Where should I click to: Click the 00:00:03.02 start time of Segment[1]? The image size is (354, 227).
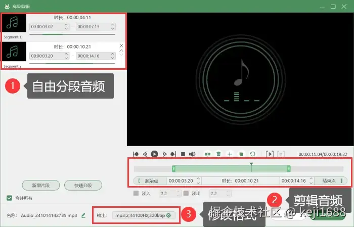pyautogui.click(x=47, y=27)
